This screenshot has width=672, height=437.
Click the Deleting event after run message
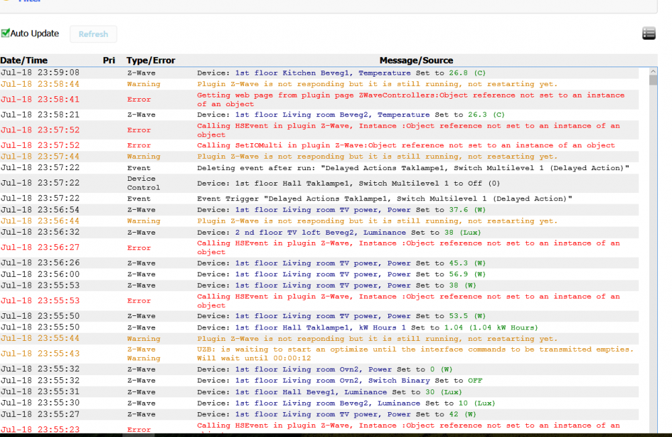(413, 167)
